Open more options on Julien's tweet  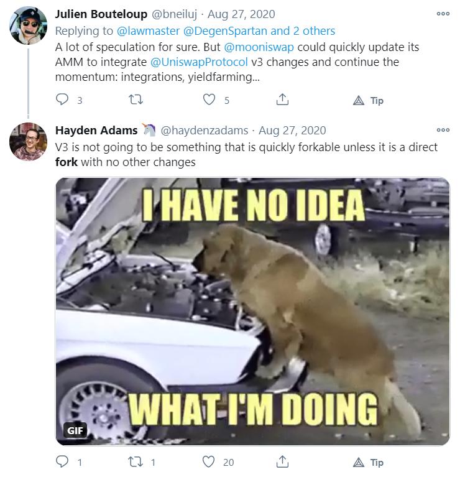coord(443,14)
